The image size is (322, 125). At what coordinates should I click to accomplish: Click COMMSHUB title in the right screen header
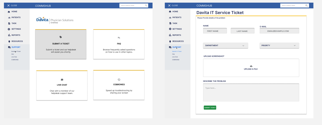tap(204, 6)
